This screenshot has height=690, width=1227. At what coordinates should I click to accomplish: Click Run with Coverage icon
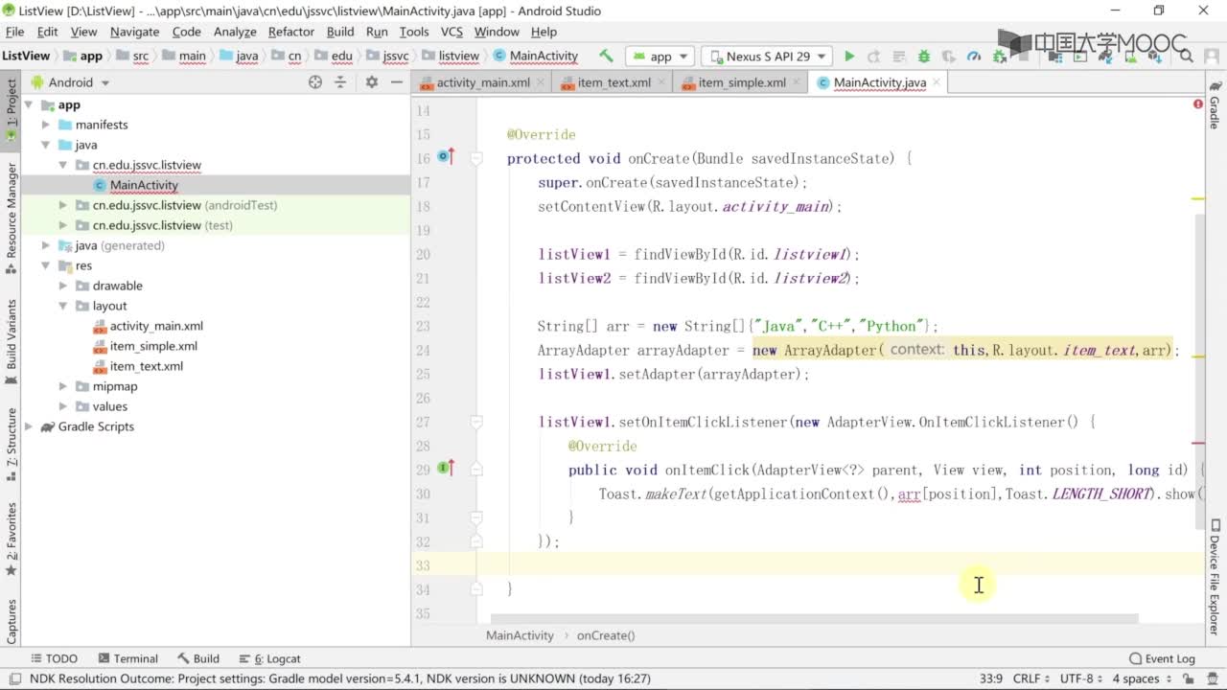[x=948, y=57]
